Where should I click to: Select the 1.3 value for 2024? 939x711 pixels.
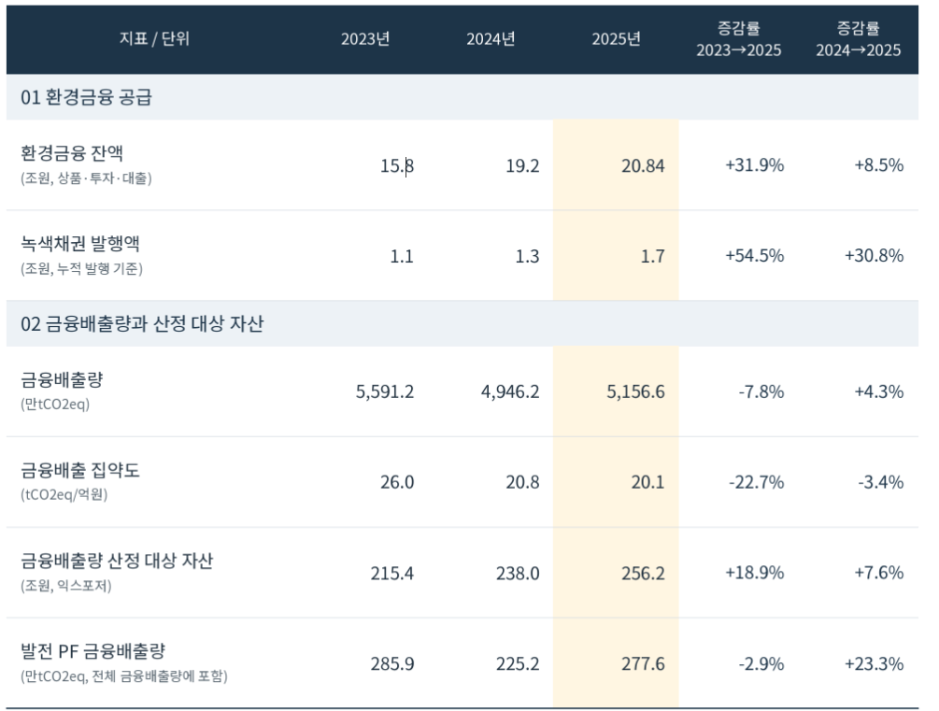click(527, 256)
